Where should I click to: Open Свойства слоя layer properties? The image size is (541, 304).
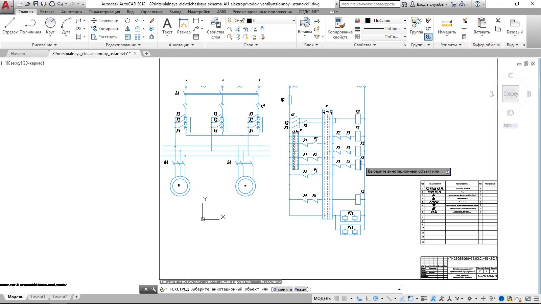point(215,28)
